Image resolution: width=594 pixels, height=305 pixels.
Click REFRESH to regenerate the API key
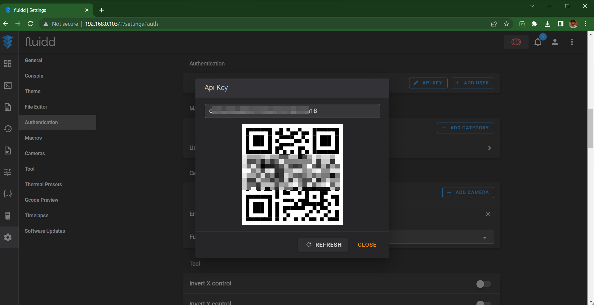coord(323,245)
